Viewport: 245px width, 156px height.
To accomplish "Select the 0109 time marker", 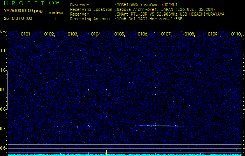I will point(213,34).
